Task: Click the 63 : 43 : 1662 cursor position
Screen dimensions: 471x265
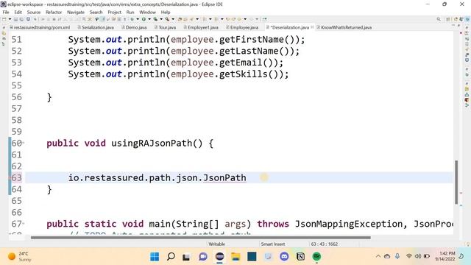Action: (x=324, y=244)
